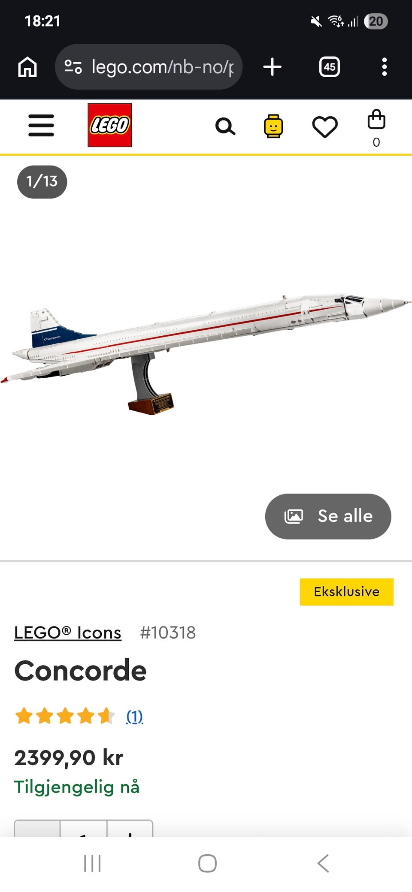Viewport: 412px width, 892px height.
Task: Open the browser three-dot menu
Action: pos(385,67)
